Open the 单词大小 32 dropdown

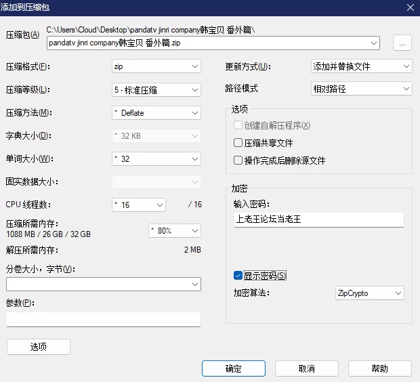(156, 159)
